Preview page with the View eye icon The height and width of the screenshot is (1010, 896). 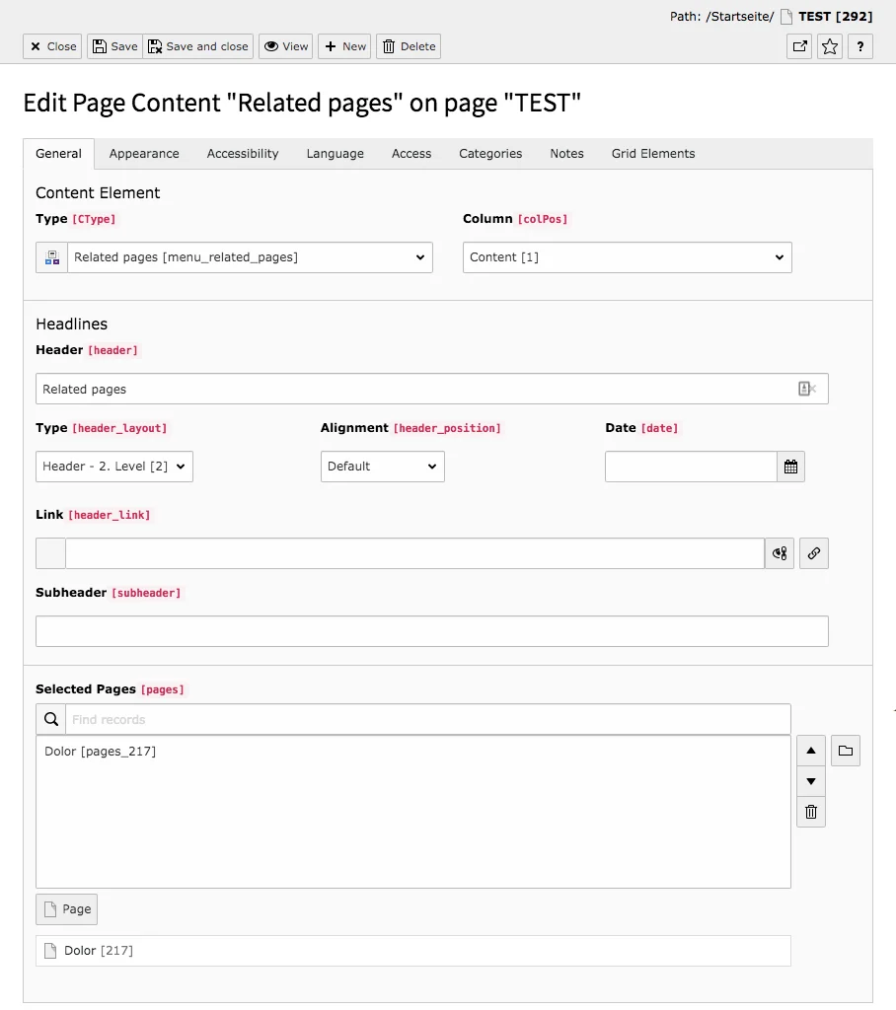point(285,45)
